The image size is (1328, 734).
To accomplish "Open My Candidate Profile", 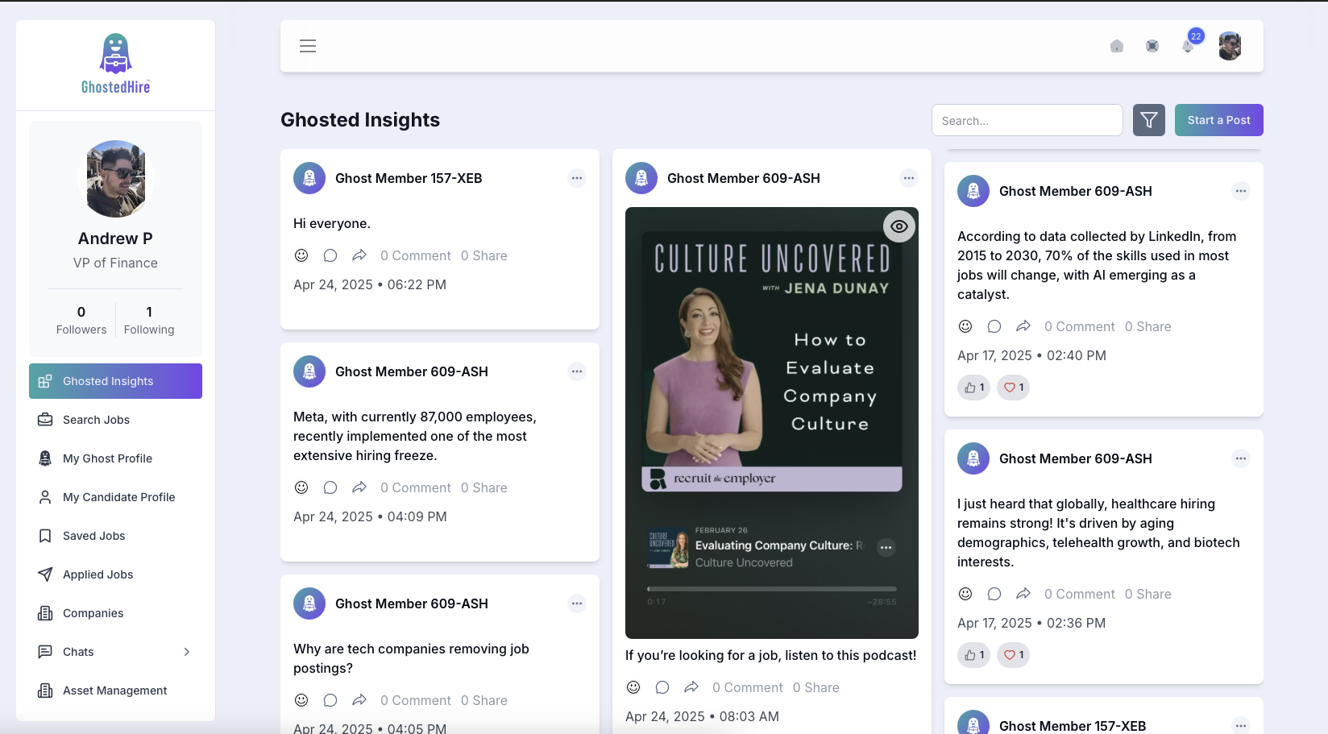I will pos(115,497).
